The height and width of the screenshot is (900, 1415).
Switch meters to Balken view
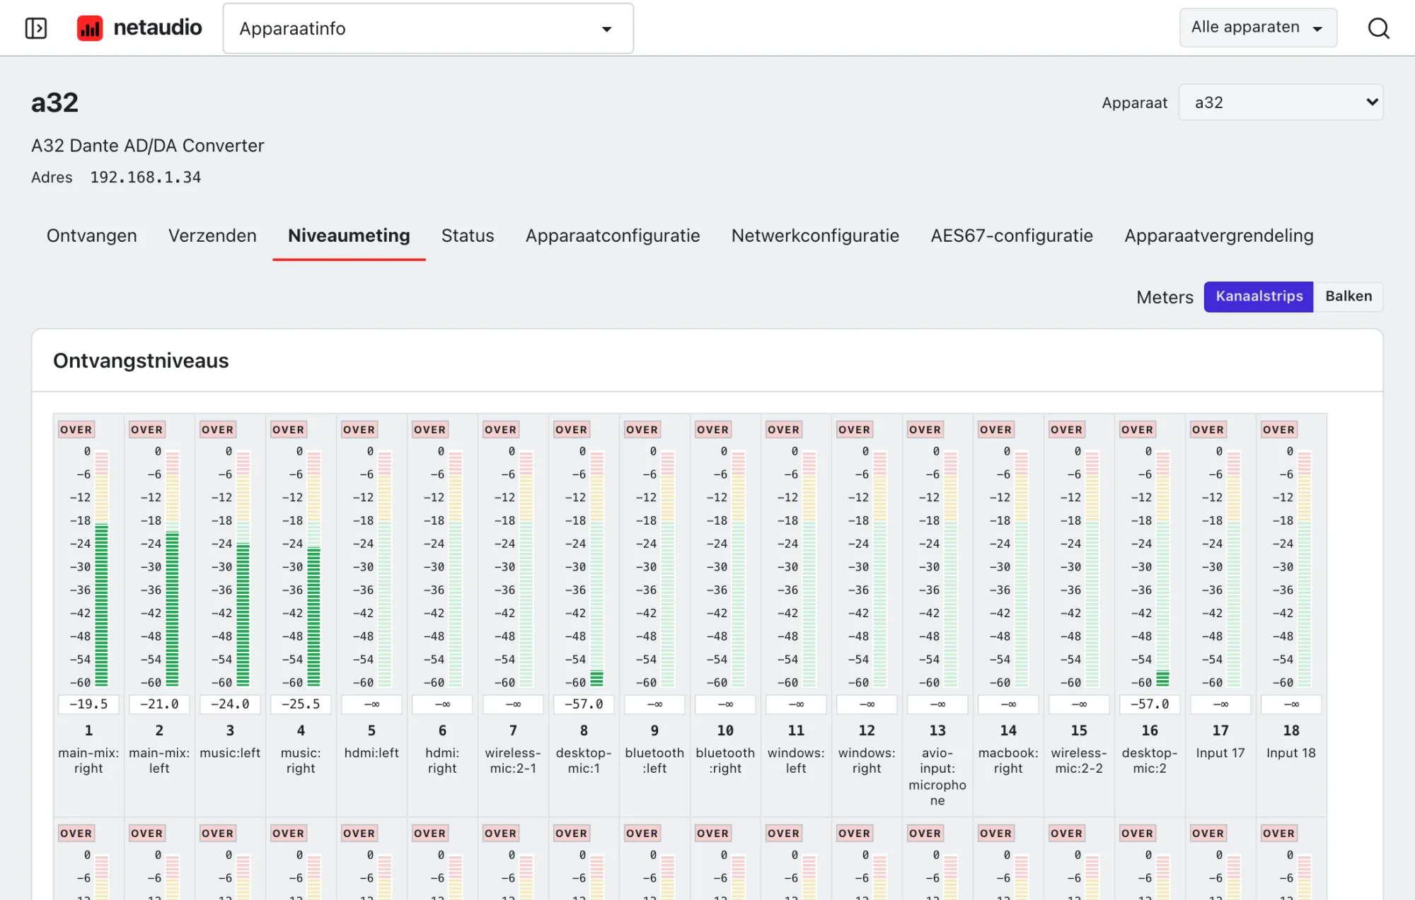pos(1348,296)
